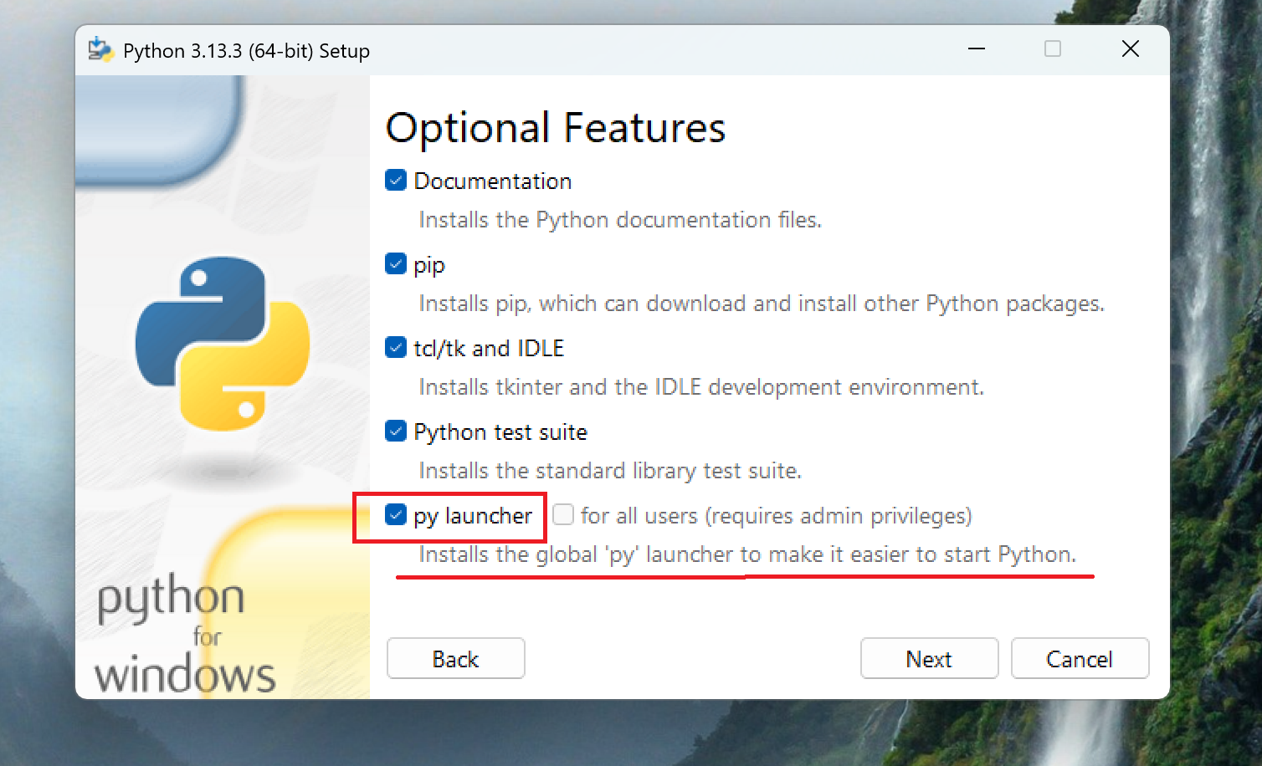
Task: Click the Python setup title bar icon
Action: 100,50
